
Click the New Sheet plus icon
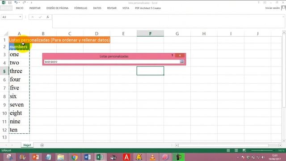(42, 145)
